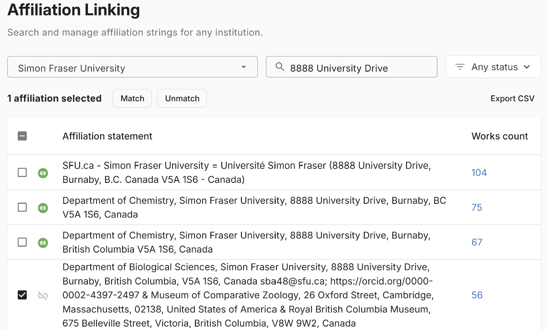Toggle the select-all checkbox in the table header
Image resolution: width=550 pixels, height=332 pixels.
(x=22, y=136)
